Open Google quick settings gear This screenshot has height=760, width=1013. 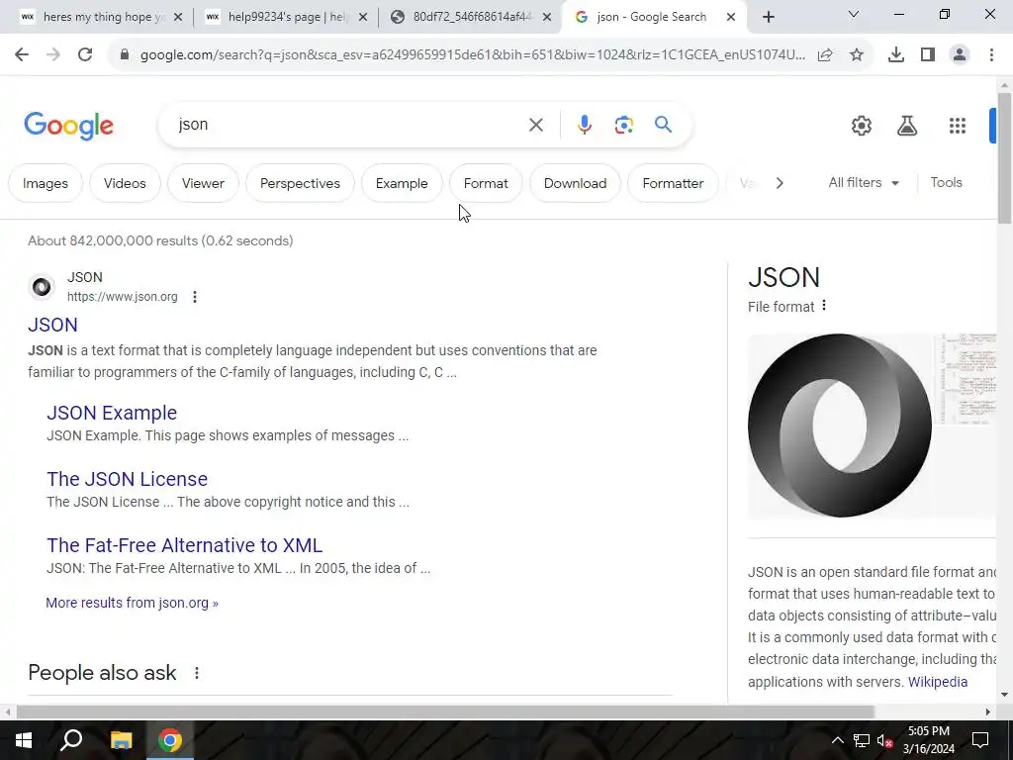pos(862,126)
